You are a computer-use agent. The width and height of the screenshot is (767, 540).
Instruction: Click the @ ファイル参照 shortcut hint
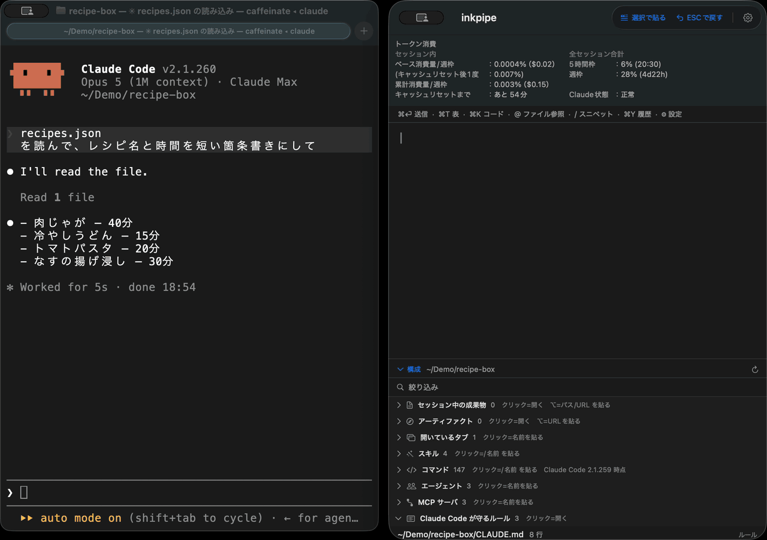(539, 114)
